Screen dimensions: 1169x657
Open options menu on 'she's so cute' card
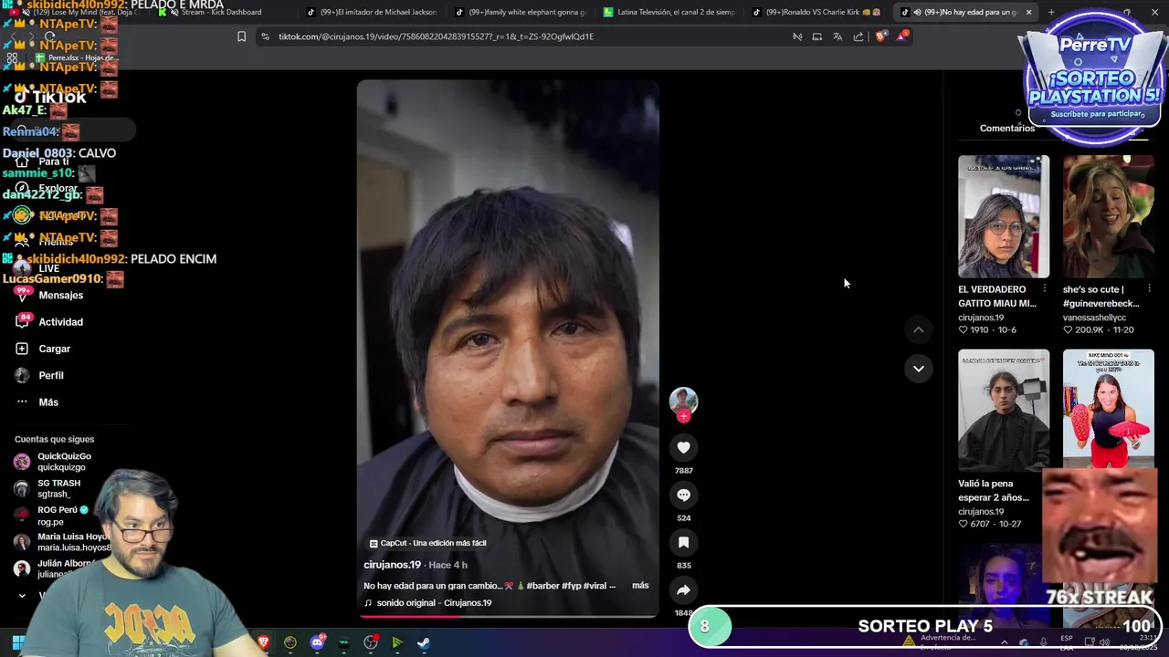(x=1149, y=289)
